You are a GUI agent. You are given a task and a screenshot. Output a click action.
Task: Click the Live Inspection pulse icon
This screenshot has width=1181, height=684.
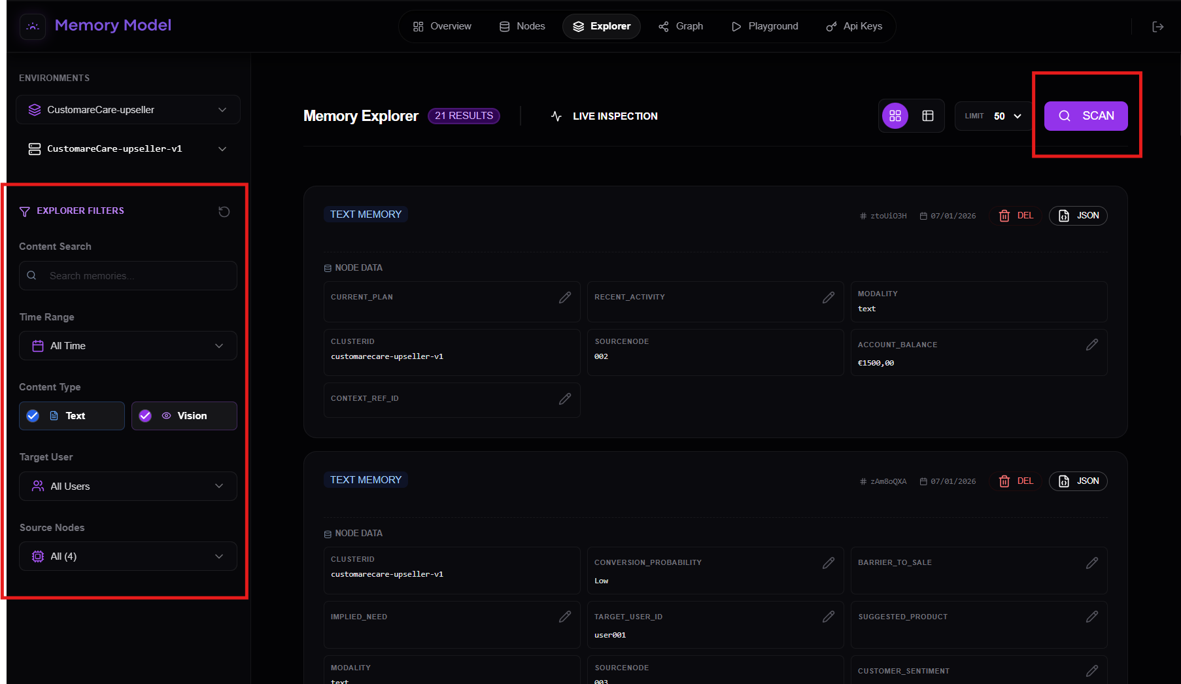coord(556,116)
